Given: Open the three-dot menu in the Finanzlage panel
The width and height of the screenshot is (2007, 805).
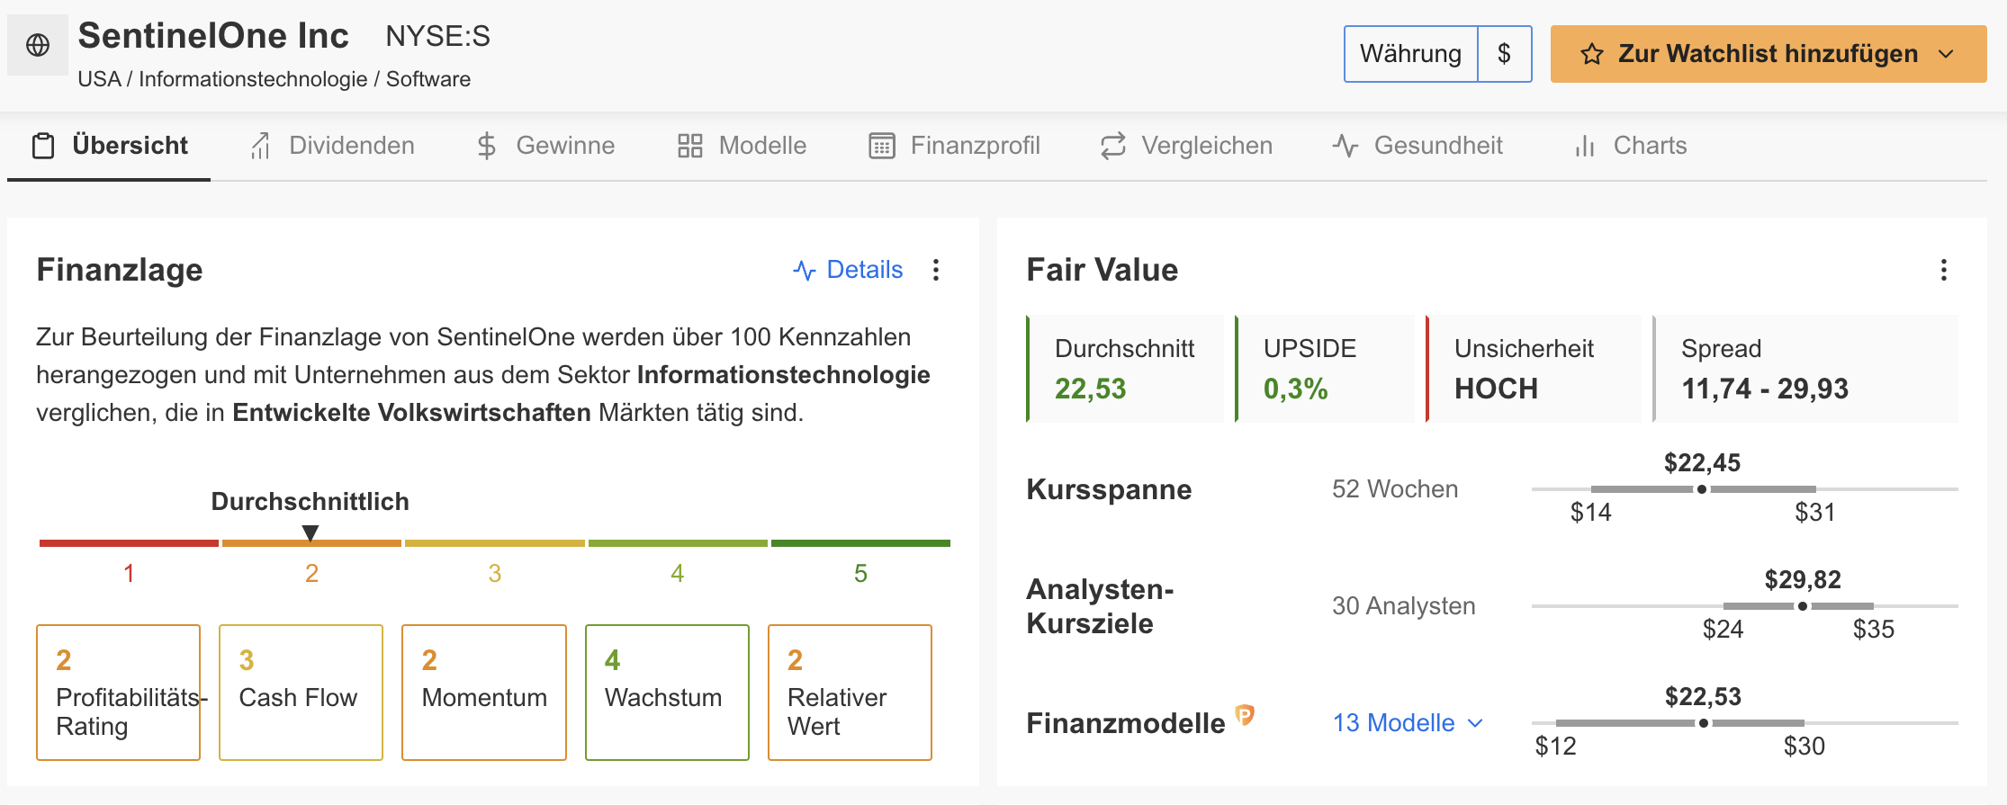Looking at the screenshot, I should coord(936,270).
